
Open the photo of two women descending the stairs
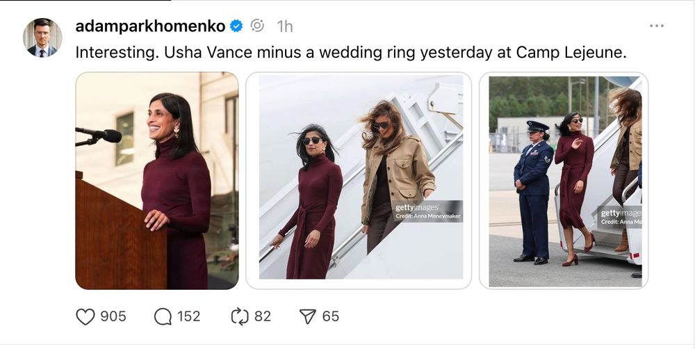(x=359, y=180)
